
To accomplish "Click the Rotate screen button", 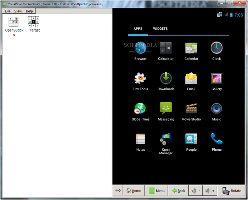I will [231, 191].
